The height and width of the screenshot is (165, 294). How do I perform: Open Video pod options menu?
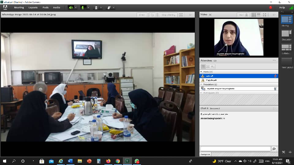tap(274, 15)
